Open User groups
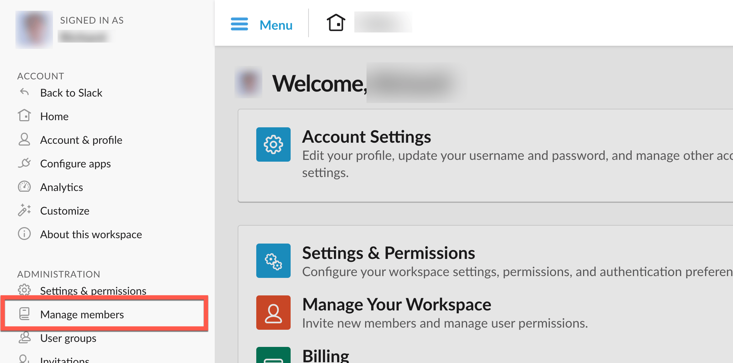 click(68, 338)
